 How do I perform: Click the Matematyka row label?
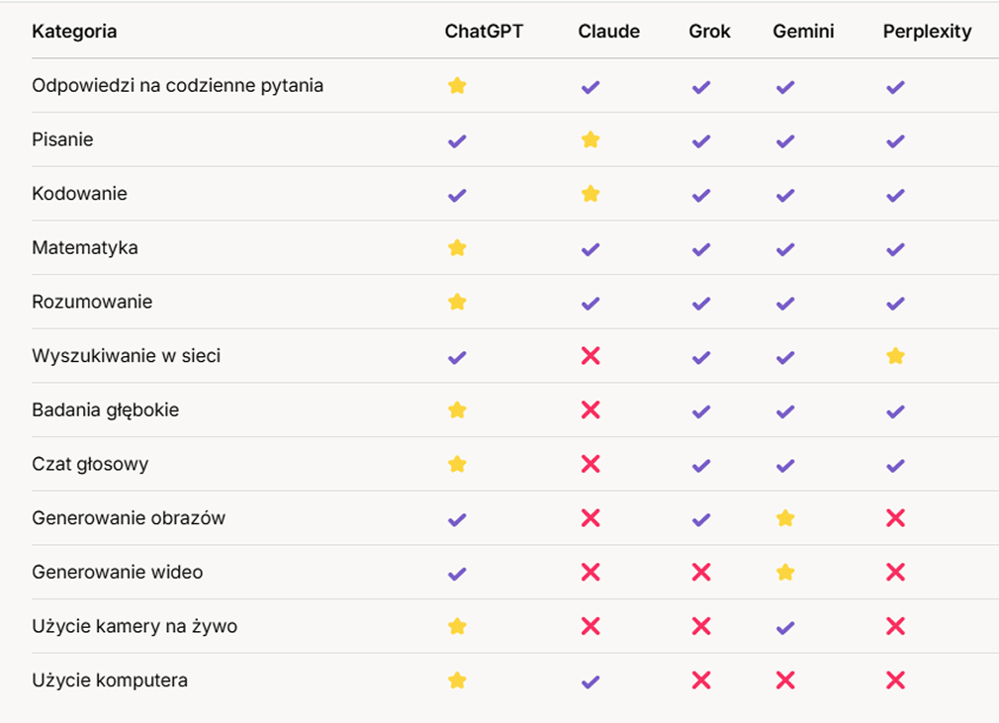click(x=85, y=248)
